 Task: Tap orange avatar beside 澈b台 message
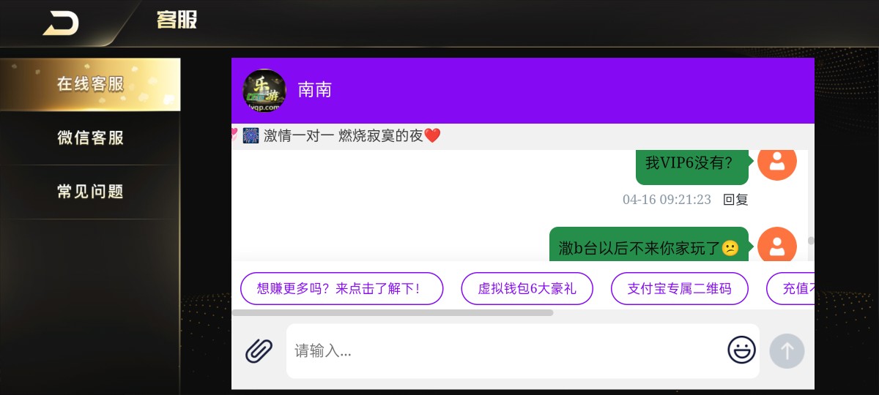pos(777,245)
